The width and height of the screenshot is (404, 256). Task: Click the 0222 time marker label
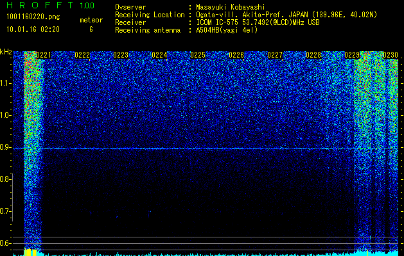coord(82,55)
